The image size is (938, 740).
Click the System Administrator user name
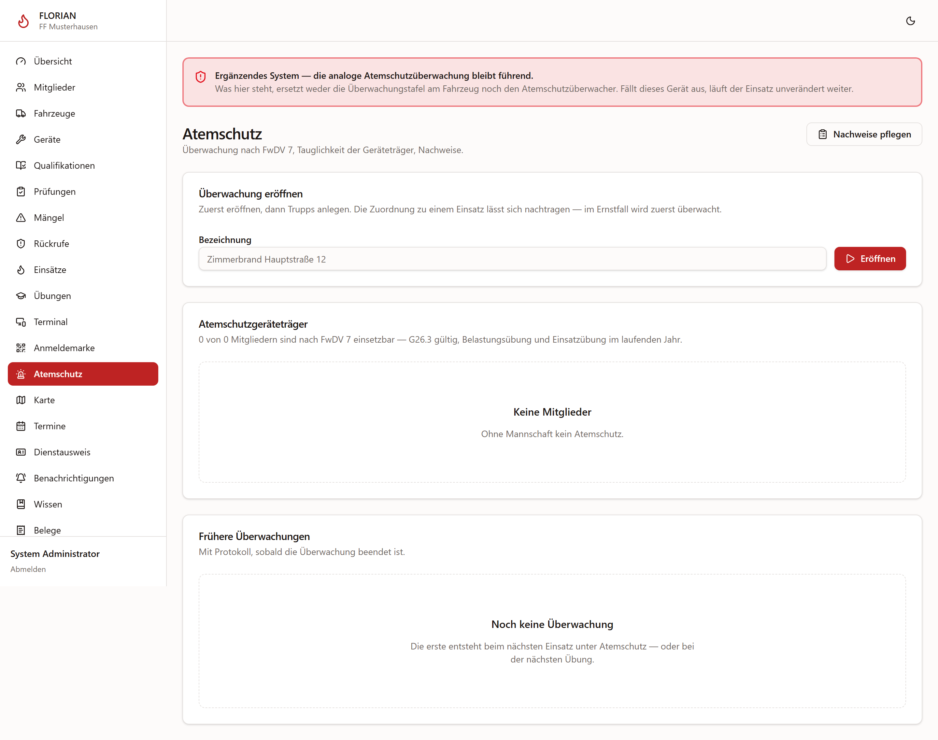(x=55, y=554)
